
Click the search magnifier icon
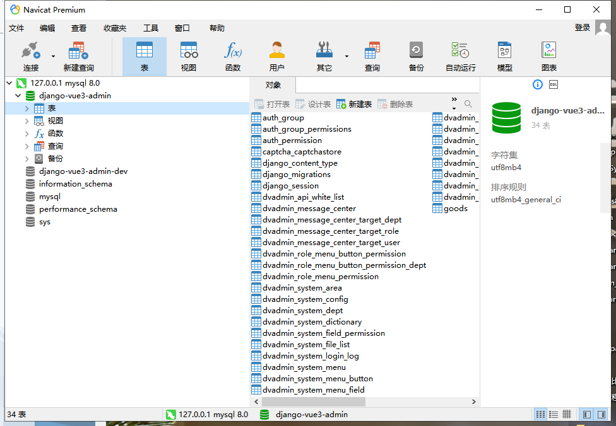[x=468, y=104]
